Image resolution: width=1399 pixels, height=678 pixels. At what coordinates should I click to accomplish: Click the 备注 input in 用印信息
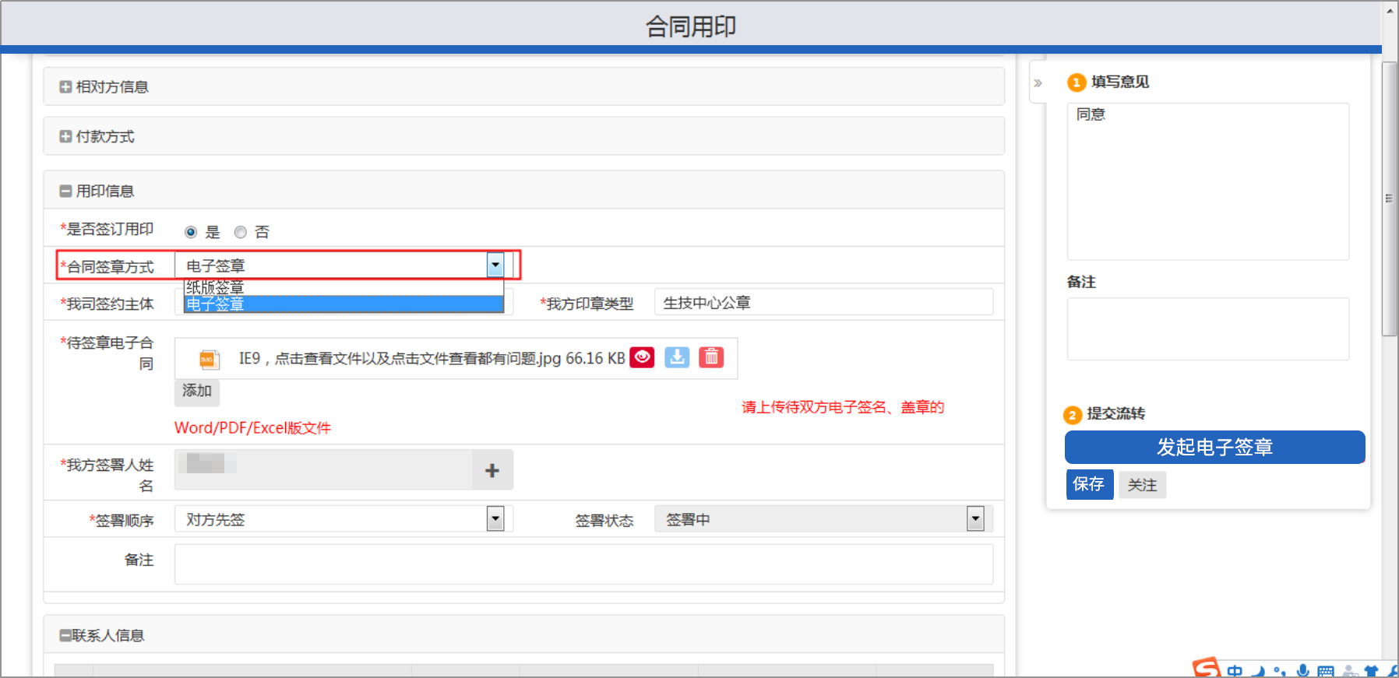583,564
